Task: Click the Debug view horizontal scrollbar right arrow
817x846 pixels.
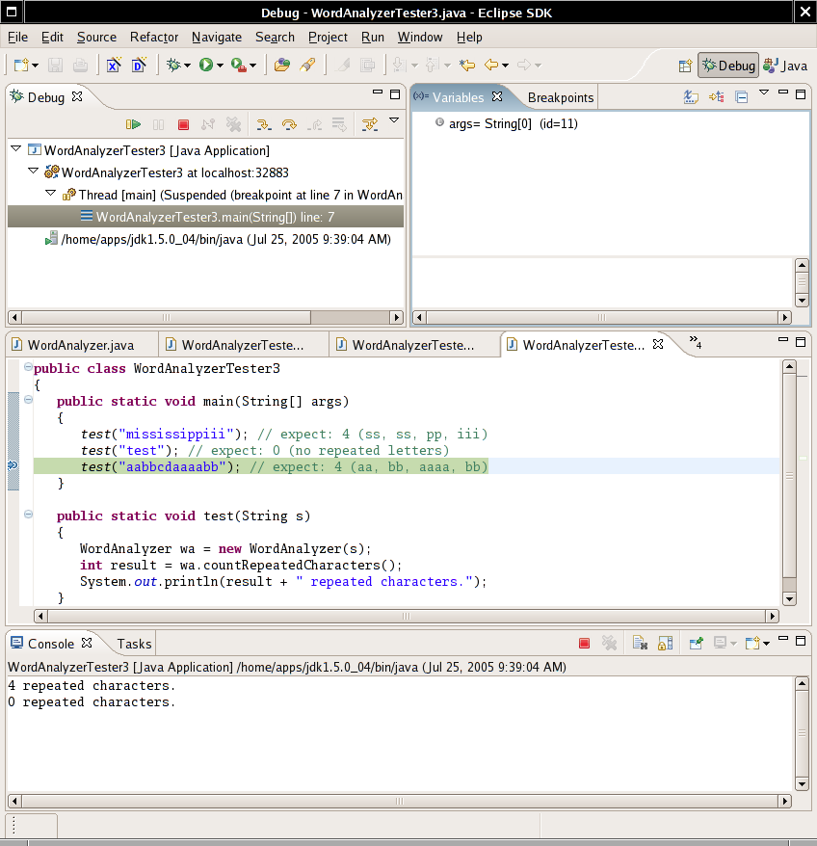Action: (397, 317)
